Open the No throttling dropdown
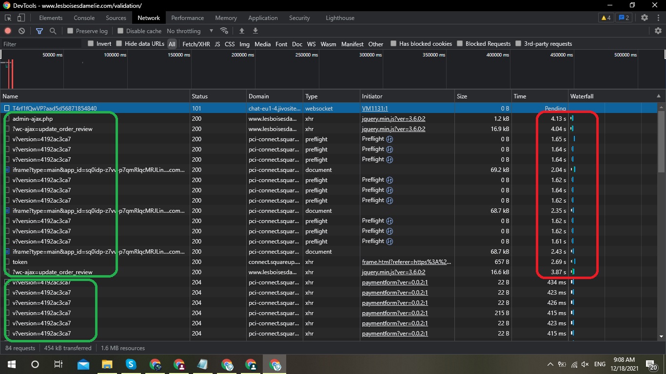Screen dimensions: 666x374 tap(190, 31)
